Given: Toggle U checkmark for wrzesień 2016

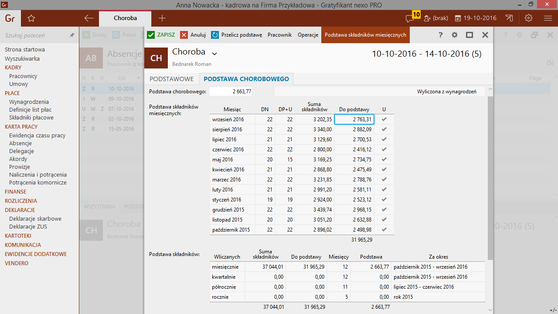Looking at the screenshot, I should (x=384, y=119).
